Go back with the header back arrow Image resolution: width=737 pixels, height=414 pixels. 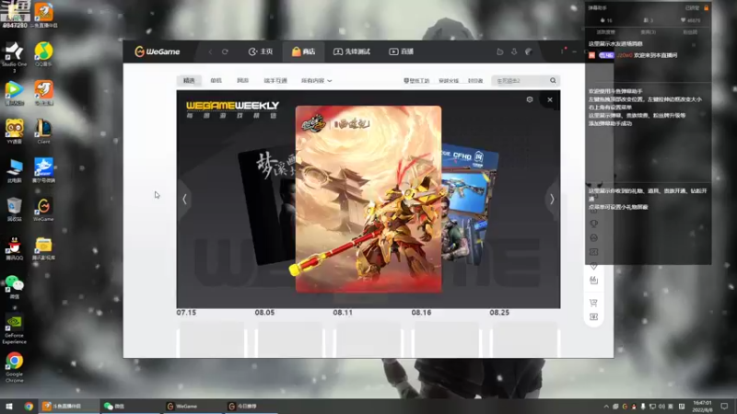(210, 52)
